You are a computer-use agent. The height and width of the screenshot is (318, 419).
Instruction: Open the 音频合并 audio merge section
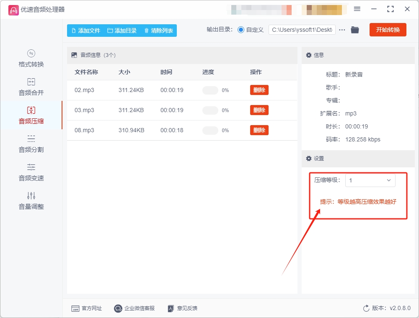tap(31, 87)
